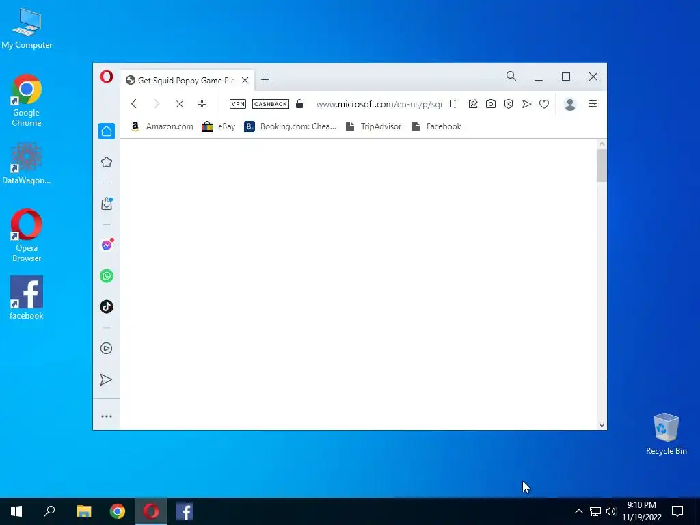Select the facebook desktop shortcut
This screenshot has width=700, height=525.
click(x=27, y=298)
